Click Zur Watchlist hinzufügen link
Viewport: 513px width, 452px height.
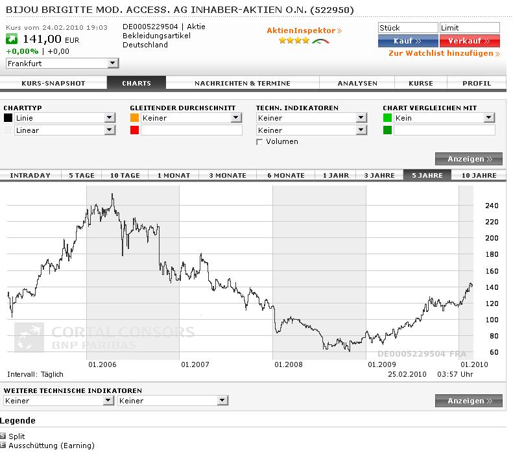click(444, 53)
